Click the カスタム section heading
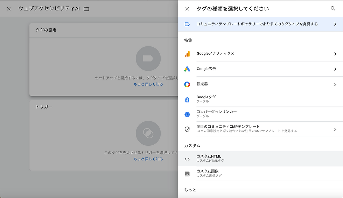This screenshot has width=343, height=198. coord(192,145)
